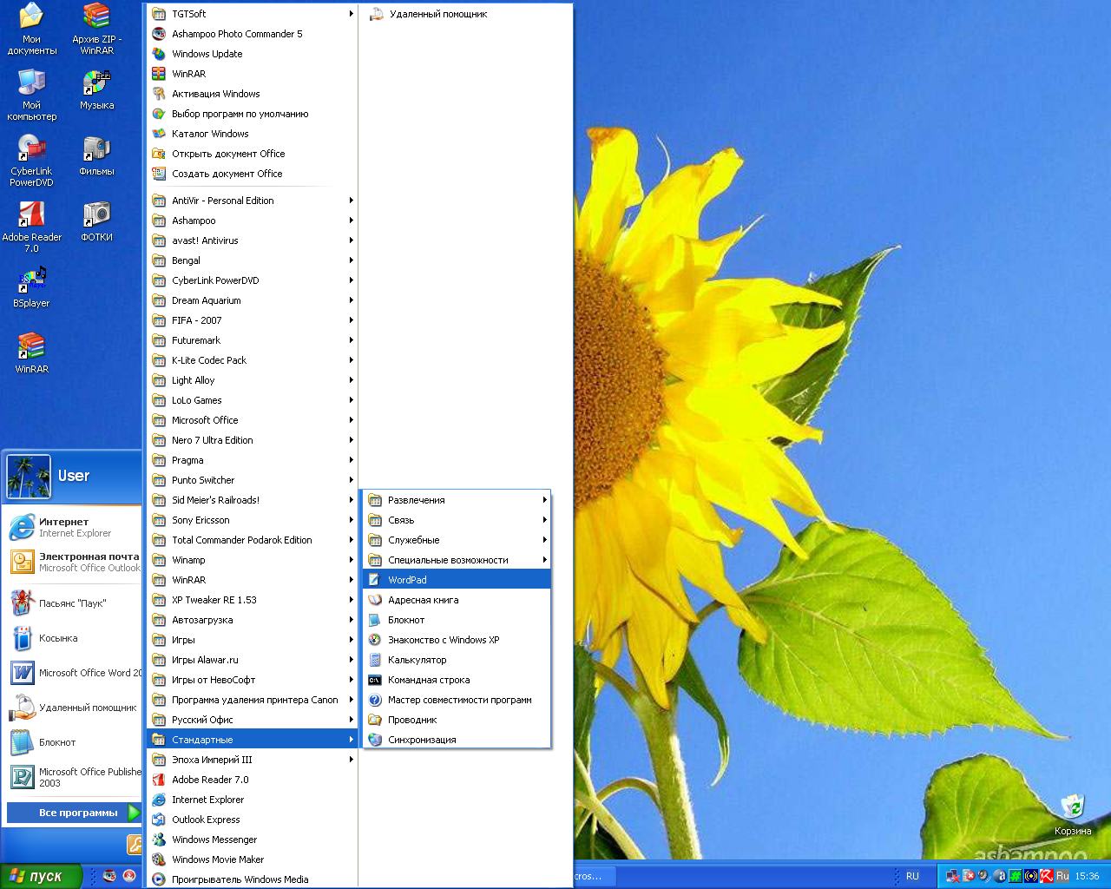
Task: Click the Синхронизация icon
Action: coord(375,740)
